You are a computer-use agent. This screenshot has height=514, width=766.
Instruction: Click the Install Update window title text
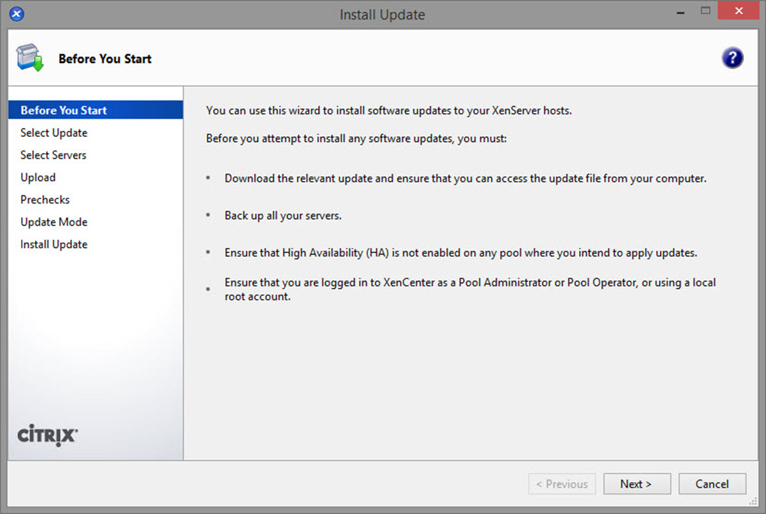click(383, 15)
